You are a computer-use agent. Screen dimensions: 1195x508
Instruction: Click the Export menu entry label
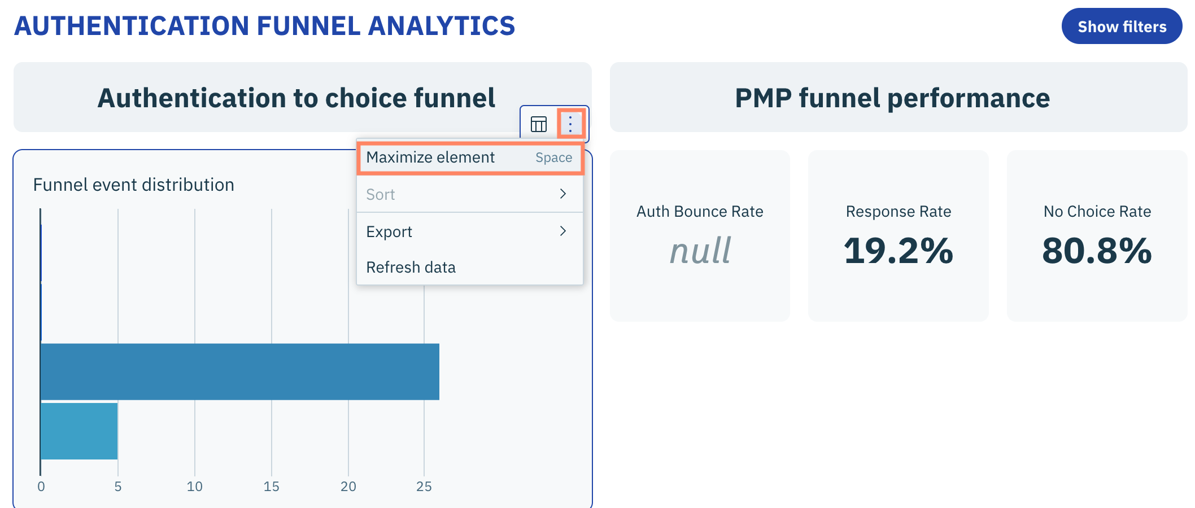coord(389,232)
